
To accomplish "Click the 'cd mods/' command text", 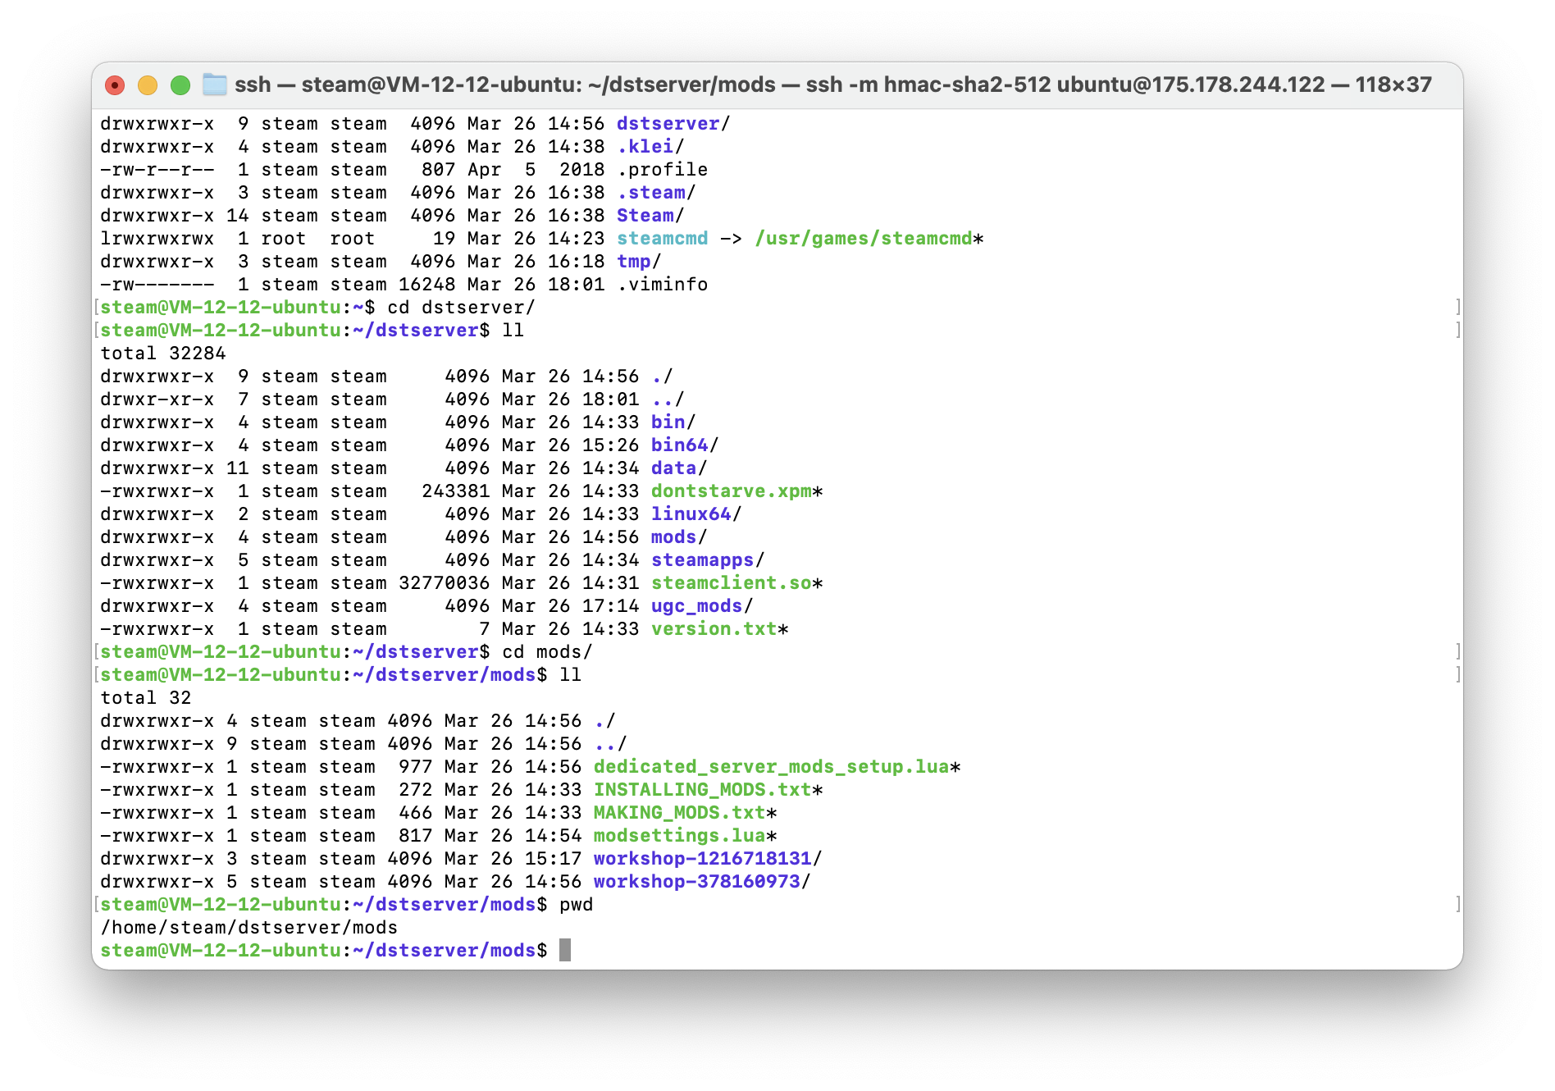I will [547, 652].
